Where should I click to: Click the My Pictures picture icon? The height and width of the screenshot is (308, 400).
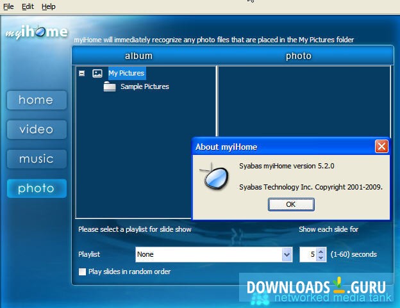pos(97,74)
